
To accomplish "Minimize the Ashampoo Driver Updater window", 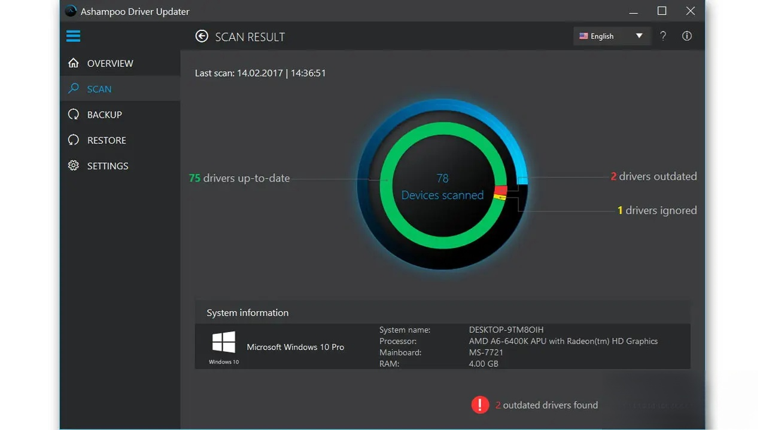I will click(x=634, y=11).
